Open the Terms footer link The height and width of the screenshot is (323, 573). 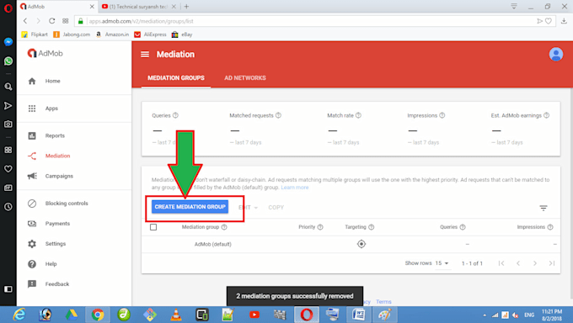(383, 302)
